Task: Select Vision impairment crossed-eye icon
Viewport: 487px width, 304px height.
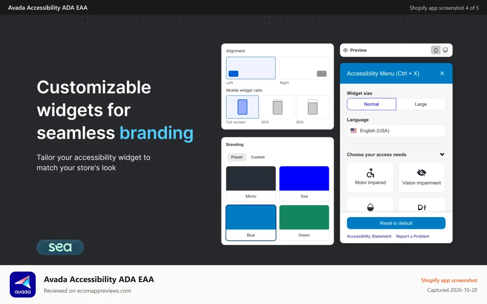Action: point(422,173)
